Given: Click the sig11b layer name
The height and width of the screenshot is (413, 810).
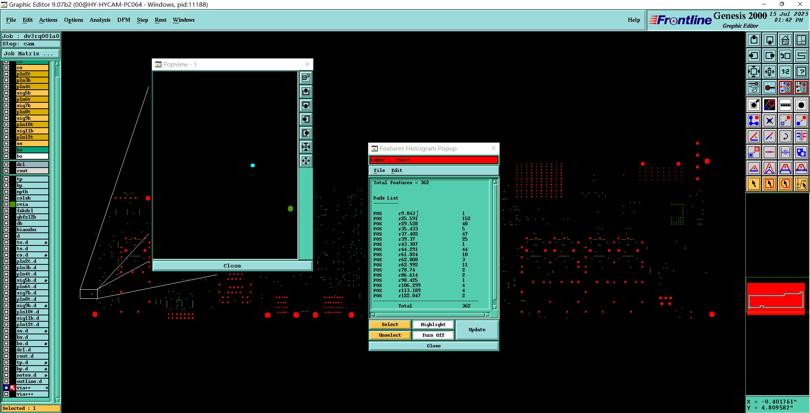Looking at the screenshot, I should point(32,131).
